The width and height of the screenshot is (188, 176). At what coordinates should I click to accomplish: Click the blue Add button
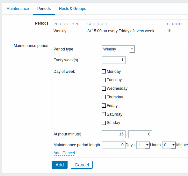60,165
